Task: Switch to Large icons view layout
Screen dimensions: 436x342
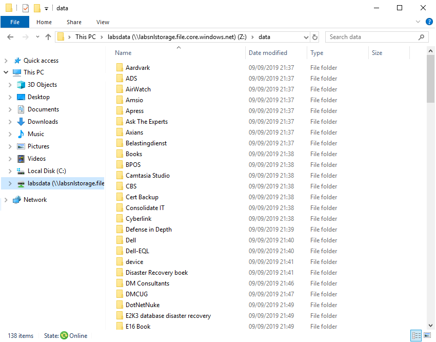Action: click(427, 336)
